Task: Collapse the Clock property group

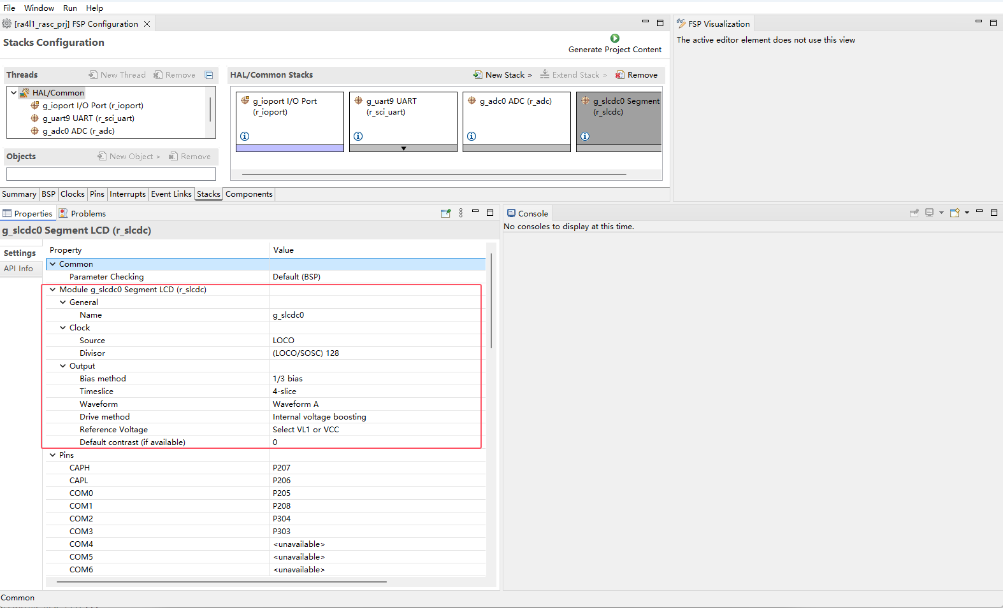Action: [x=63, y=327]
